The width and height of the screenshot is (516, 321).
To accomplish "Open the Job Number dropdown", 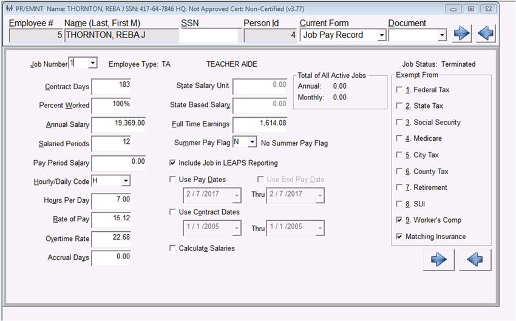I will [92, 63].
